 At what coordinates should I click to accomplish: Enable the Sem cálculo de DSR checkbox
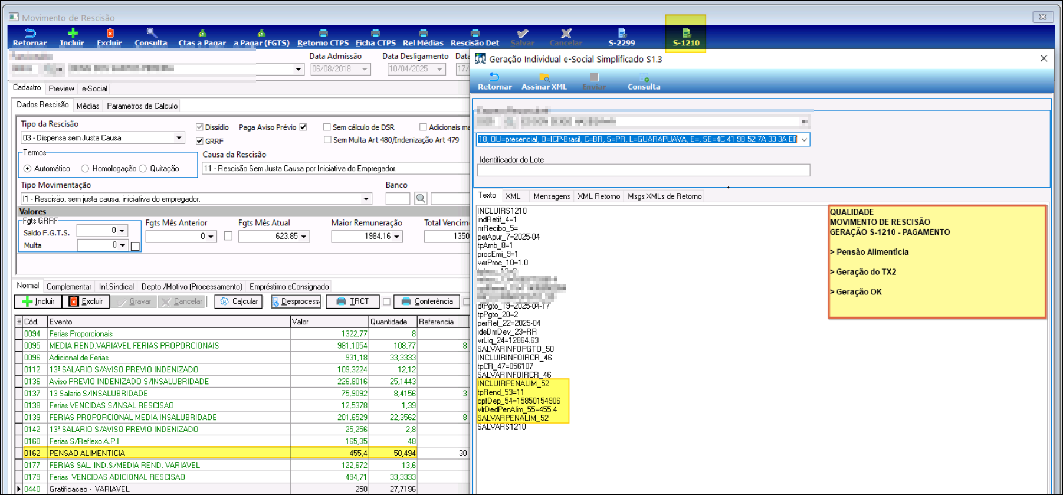(327, 127)
